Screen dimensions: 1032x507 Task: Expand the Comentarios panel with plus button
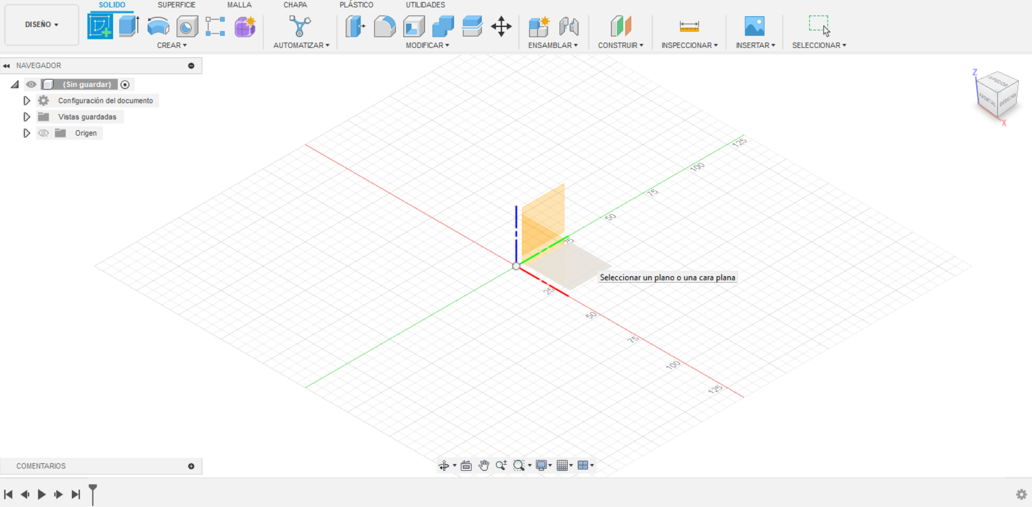pos(191,466)
